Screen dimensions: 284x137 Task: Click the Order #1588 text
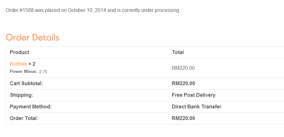20,10
